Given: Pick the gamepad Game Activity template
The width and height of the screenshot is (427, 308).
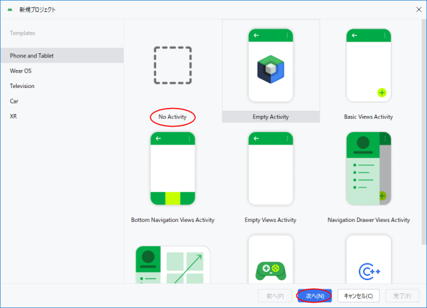Looking at the screenshot, I should (270, 266).
